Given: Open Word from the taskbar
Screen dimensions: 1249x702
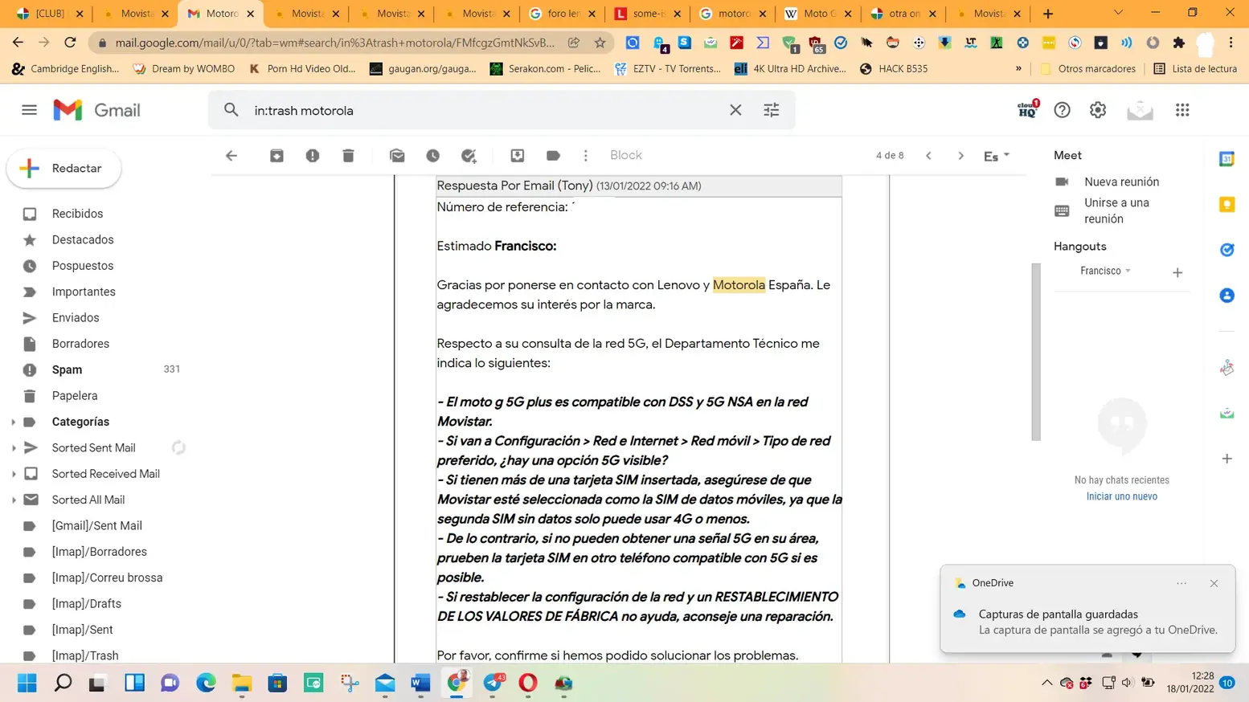Looking at the screenshot, I should point(420,684).
